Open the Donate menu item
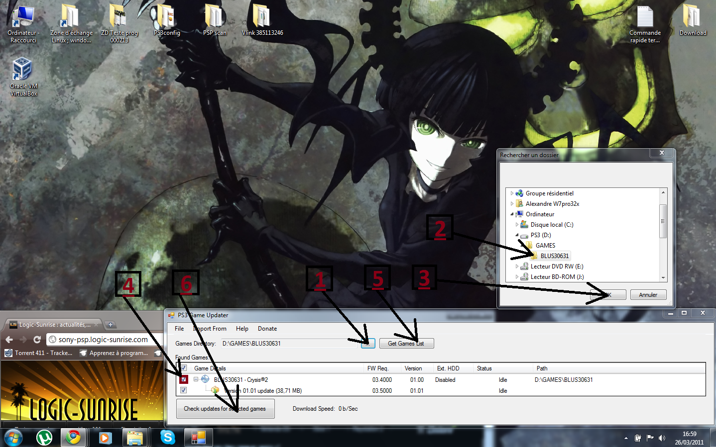This screenshot has height=447, width=716. click(267, 329)
